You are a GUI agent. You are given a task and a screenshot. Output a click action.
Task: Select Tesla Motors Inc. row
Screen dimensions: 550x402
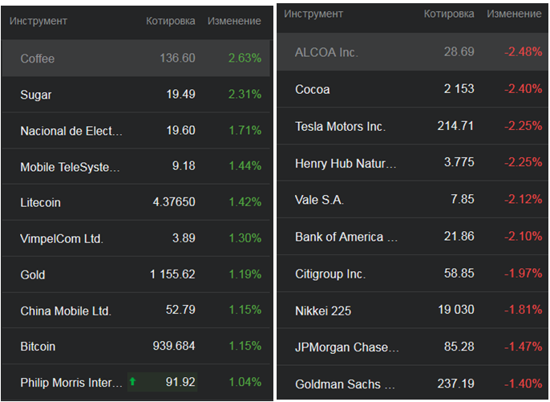[x=340, y=127]
